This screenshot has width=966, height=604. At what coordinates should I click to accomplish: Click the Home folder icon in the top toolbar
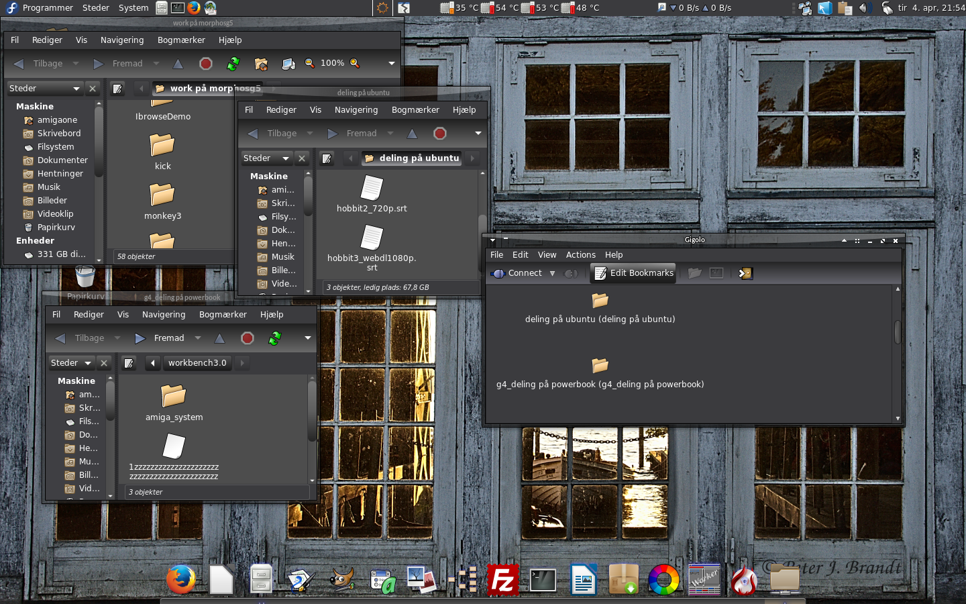[261, 64]
